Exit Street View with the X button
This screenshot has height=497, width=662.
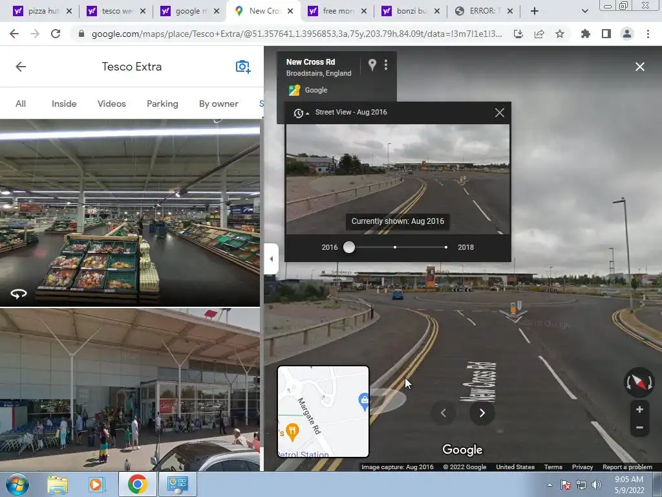click(639, 67)
